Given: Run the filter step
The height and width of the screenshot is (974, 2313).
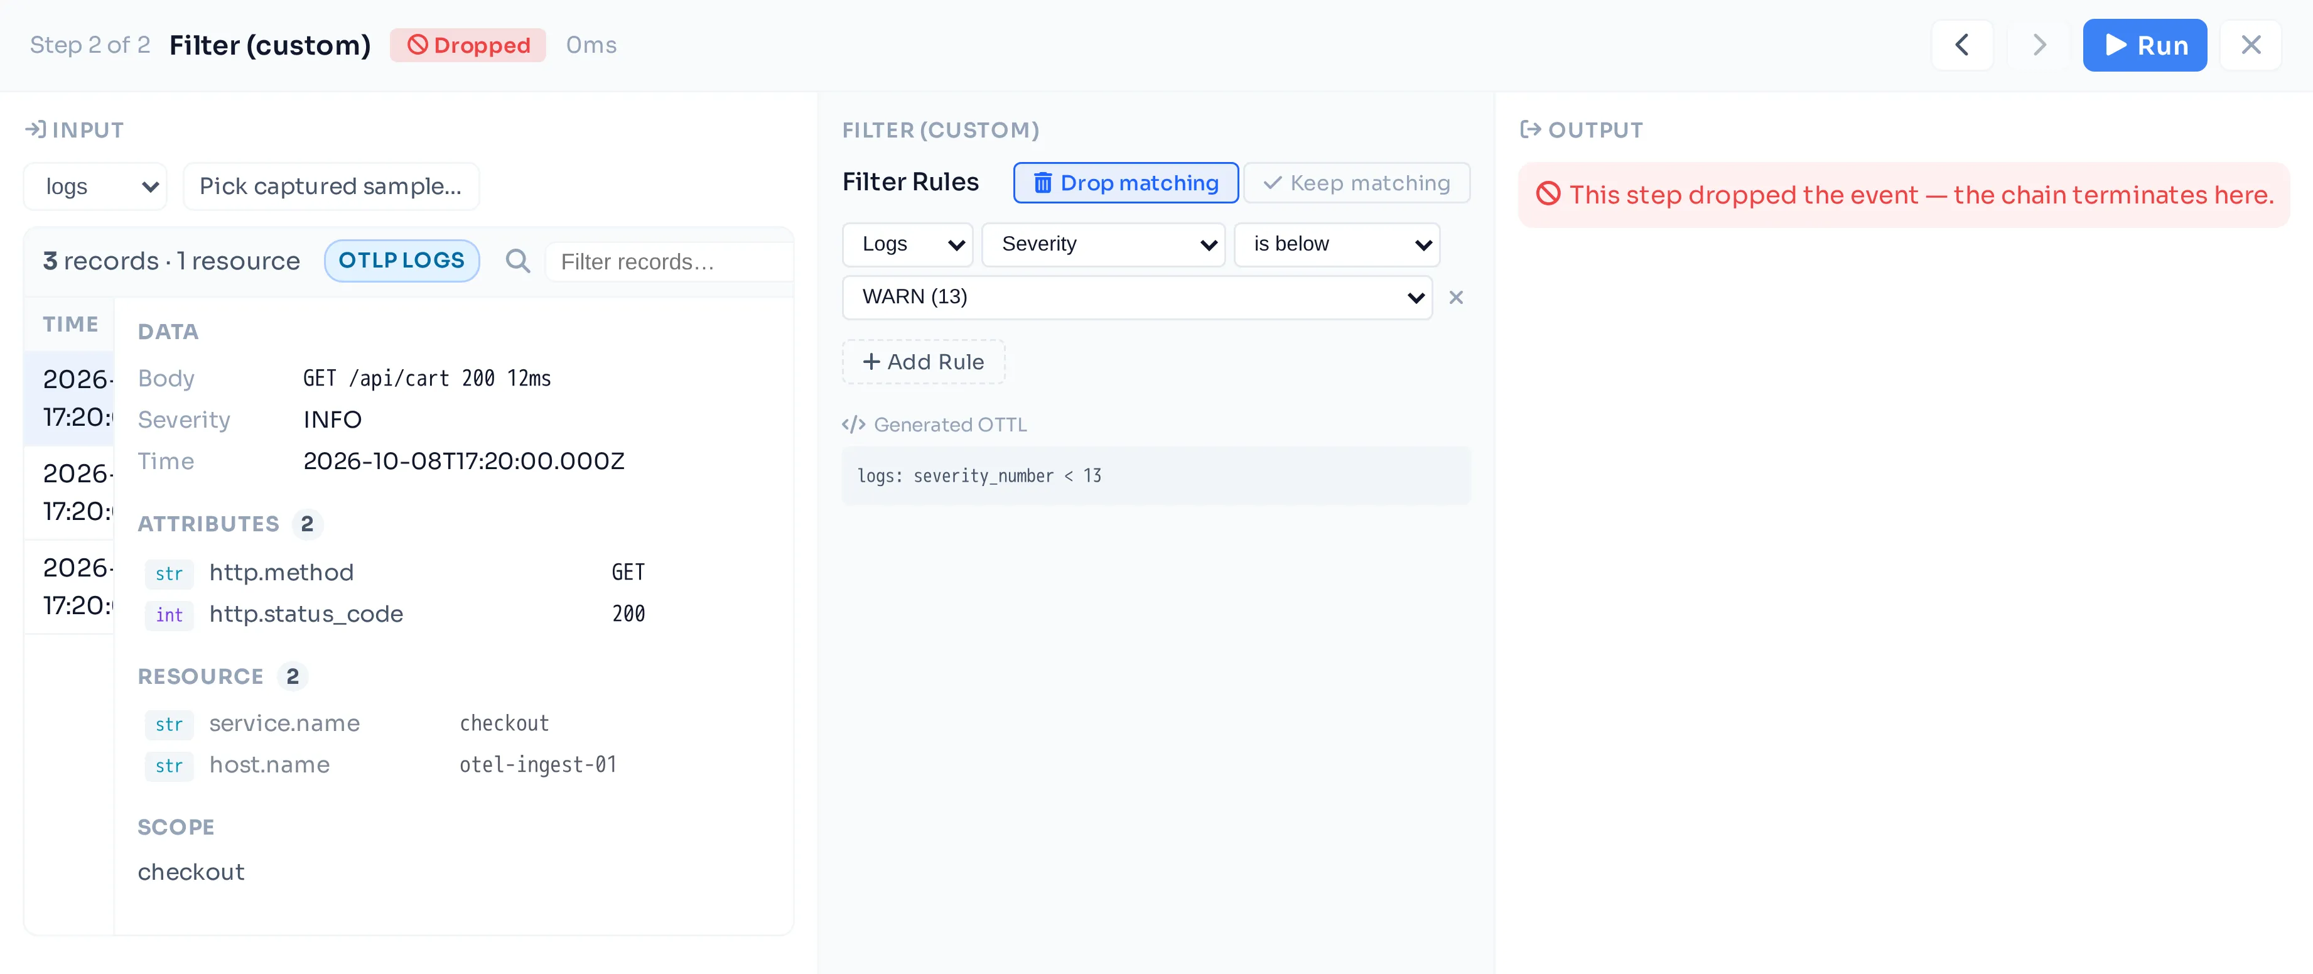Looking at the screenshot, I should [2144, 45].
